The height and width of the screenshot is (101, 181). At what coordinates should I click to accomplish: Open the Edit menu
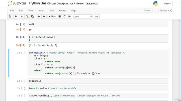point(21,11)
